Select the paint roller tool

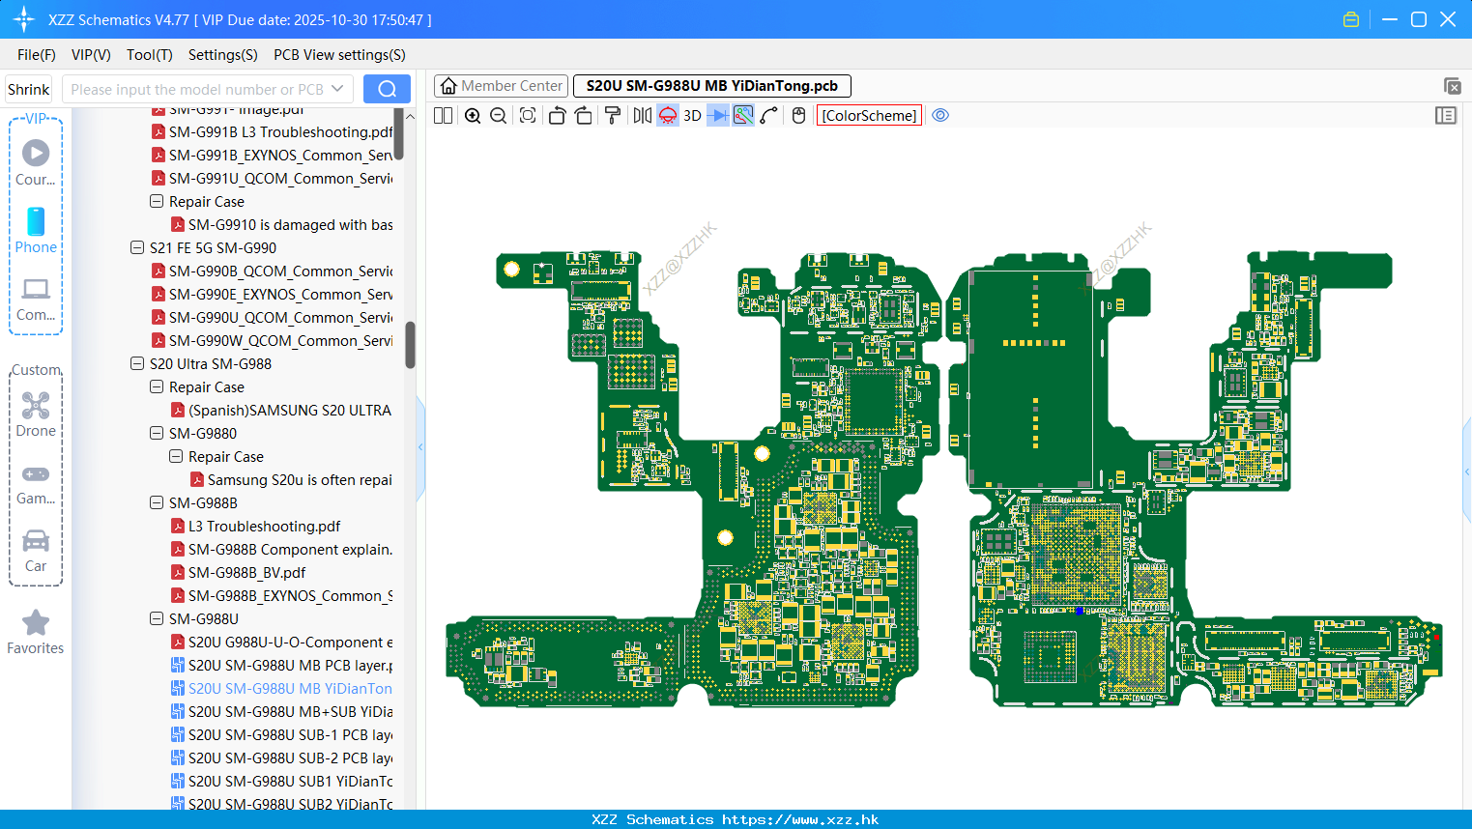coord(613,115)
